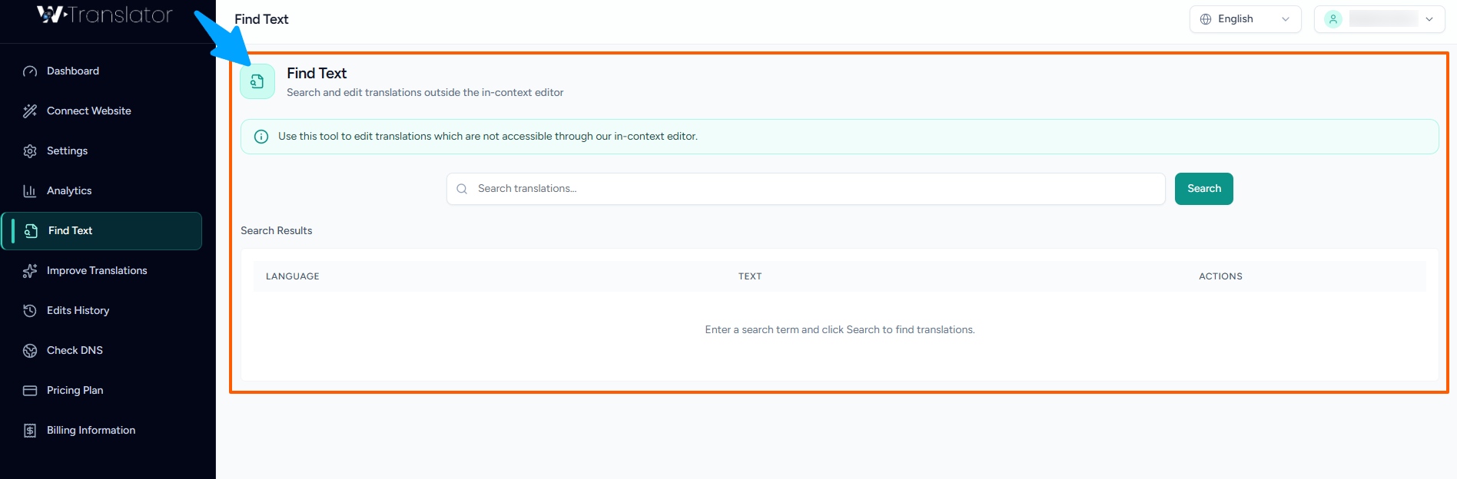Open the English language dropdown
The image size is (1457, 479).
click(1244, 19)
